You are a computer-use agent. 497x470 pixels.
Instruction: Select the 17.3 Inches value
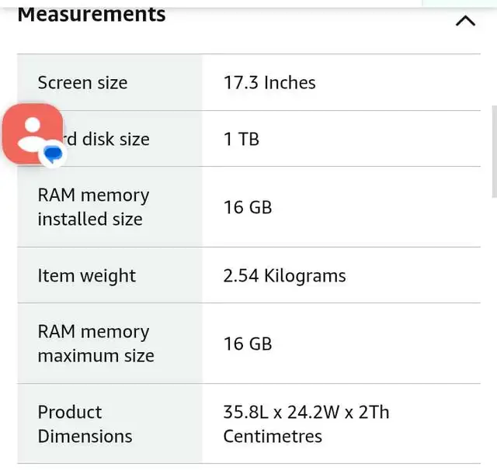coord(269,83)
